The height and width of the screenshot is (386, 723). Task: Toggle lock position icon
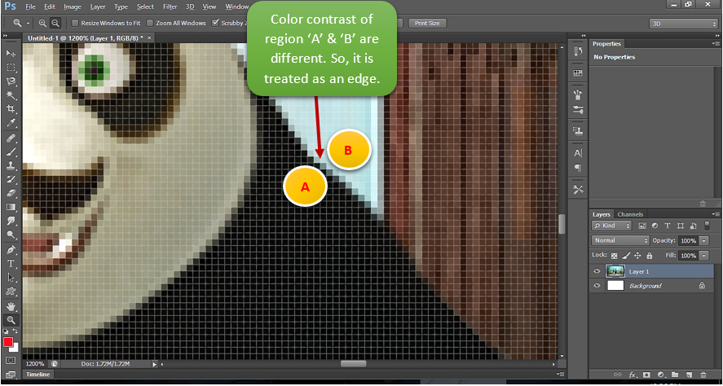pyautogui.click(x=637, y=256)
